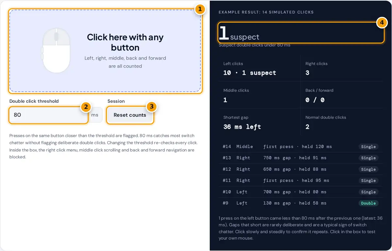Click the 'Left clicks' stat label
Viewport: 392px width, 251px height.
pos(233,64)
